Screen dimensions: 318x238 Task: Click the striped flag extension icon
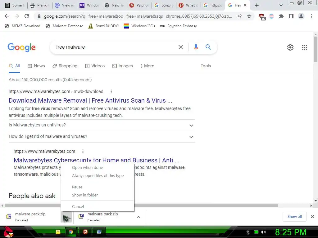click(271, 16)
